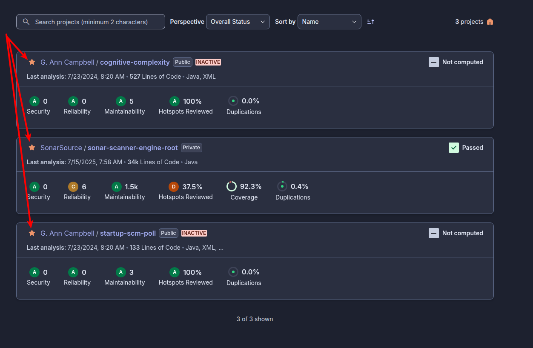533x348 pixels.
Task: Click Duplications 0.0% indicator on startup-scm-poll
Action: 233,272
